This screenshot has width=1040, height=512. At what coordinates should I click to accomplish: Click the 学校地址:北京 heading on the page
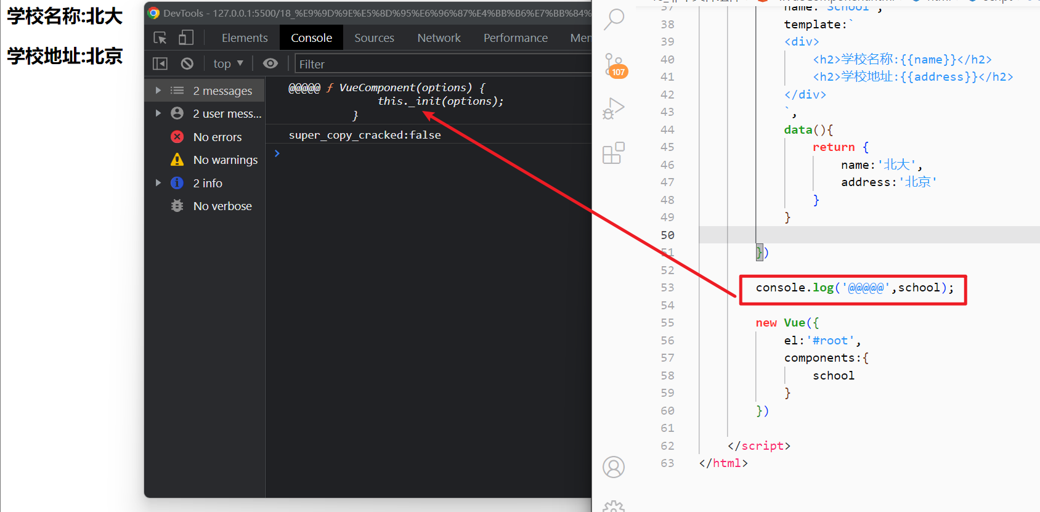[65, 56]
